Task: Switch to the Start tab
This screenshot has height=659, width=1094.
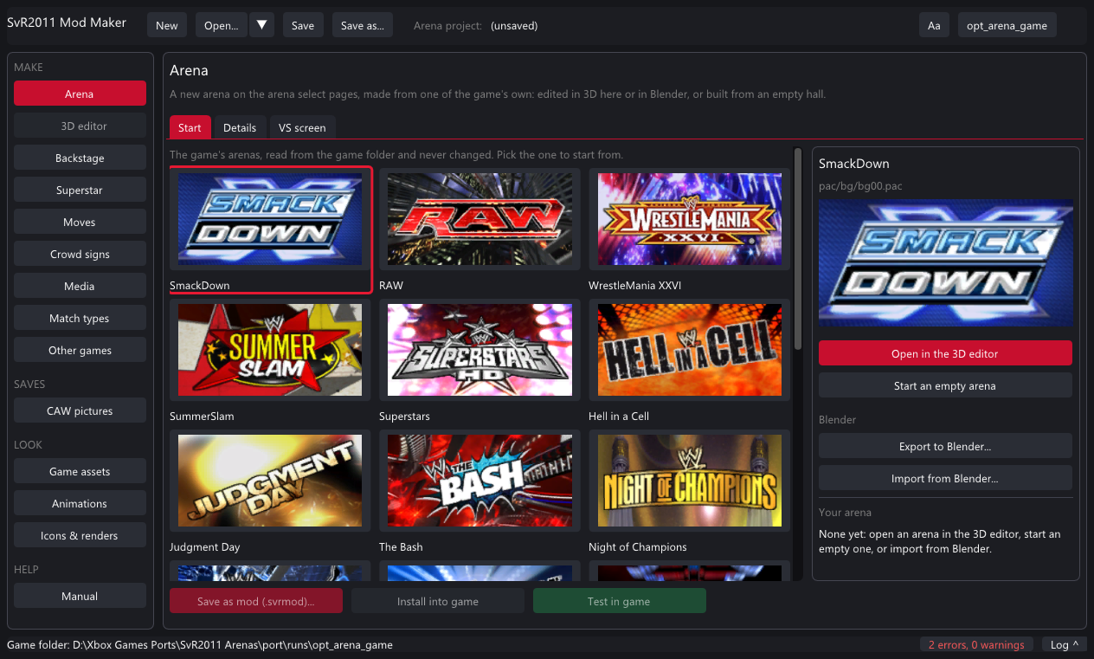Action: point(190,127)
